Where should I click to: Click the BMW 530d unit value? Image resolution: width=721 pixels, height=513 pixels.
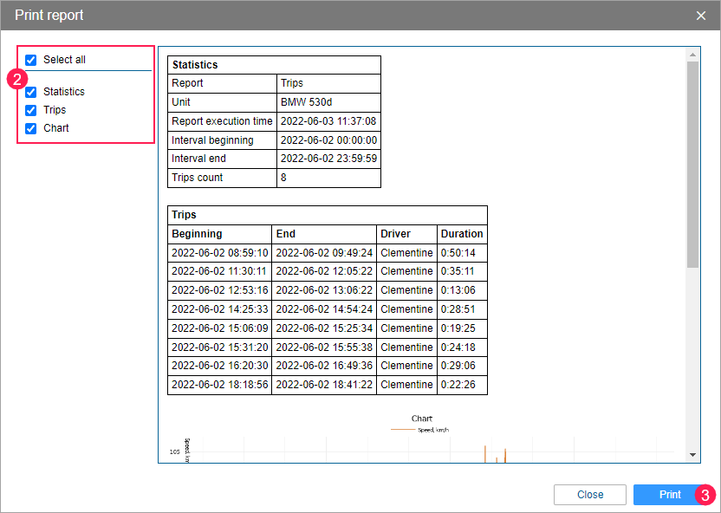301,102
